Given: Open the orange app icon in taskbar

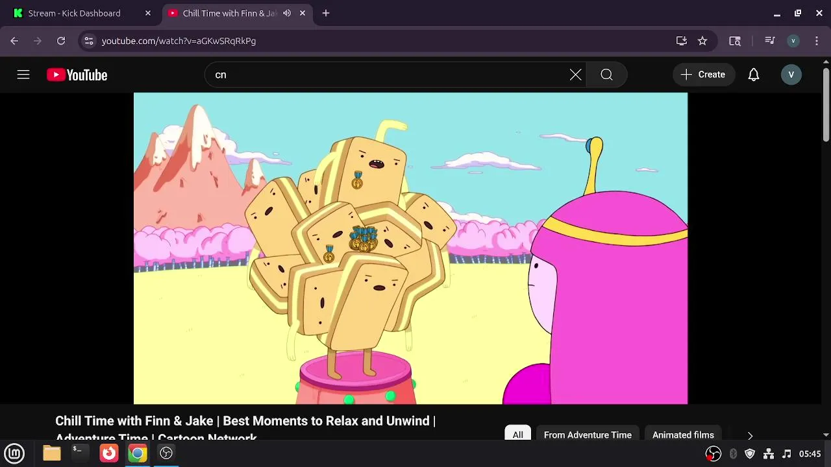Looking at the screenshot, I should 109,453.
